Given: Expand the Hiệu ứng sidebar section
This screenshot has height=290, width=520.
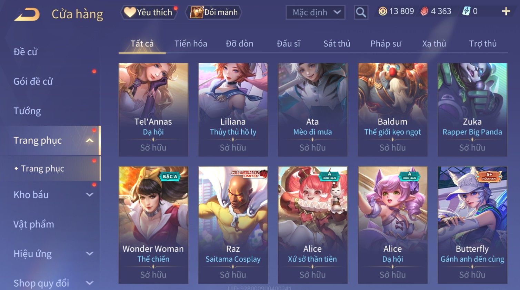Looking at the screenshot, I should click(x=90, y=254).
